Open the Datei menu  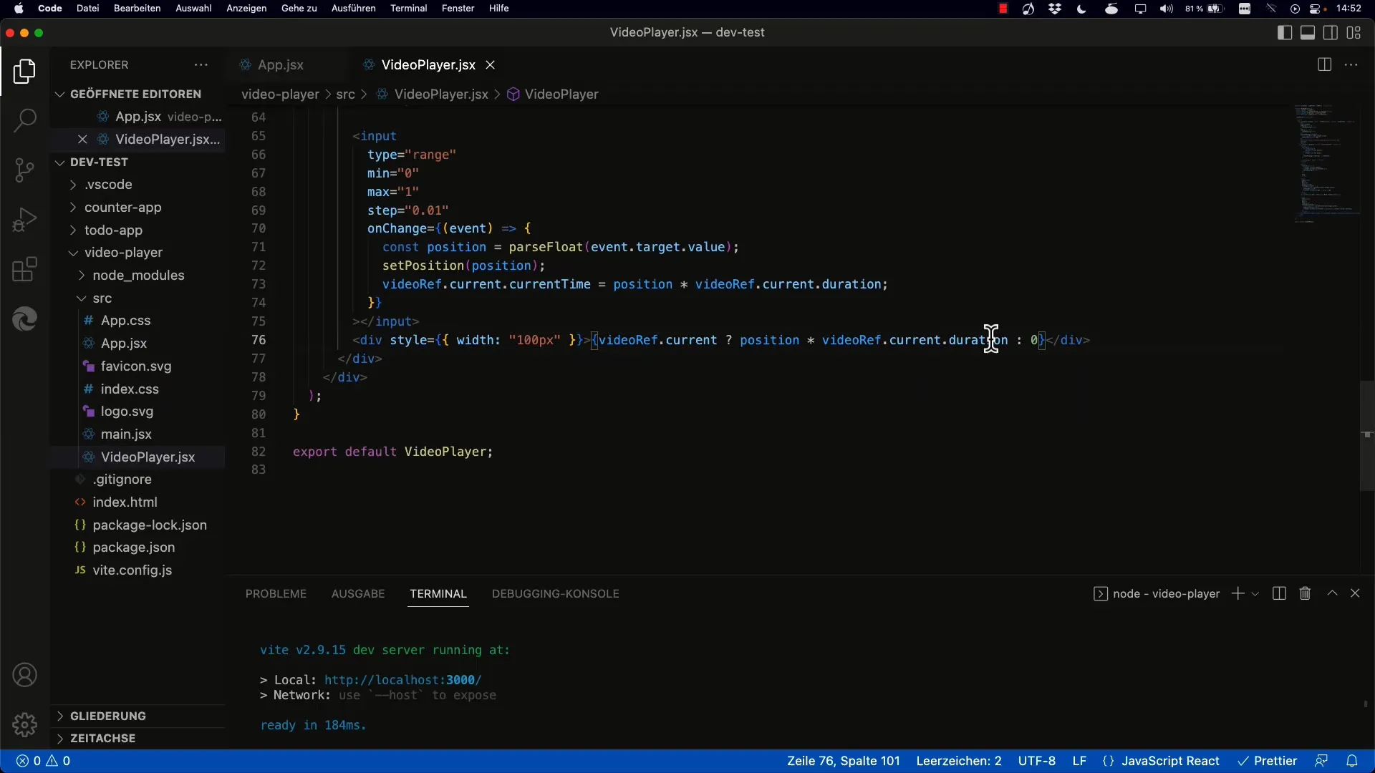(87, 9)
